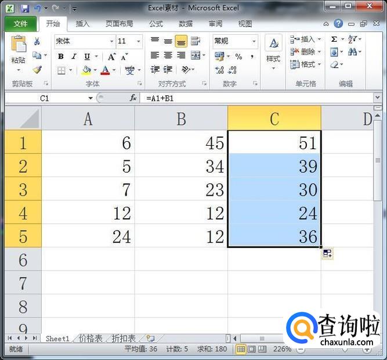Click the yellow fill color bucket

tap(86, 70)
